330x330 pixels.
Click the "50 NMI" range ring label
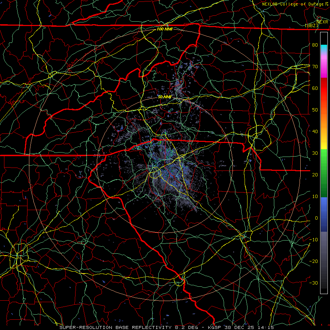pyautogui.click(x=165, y=97)
